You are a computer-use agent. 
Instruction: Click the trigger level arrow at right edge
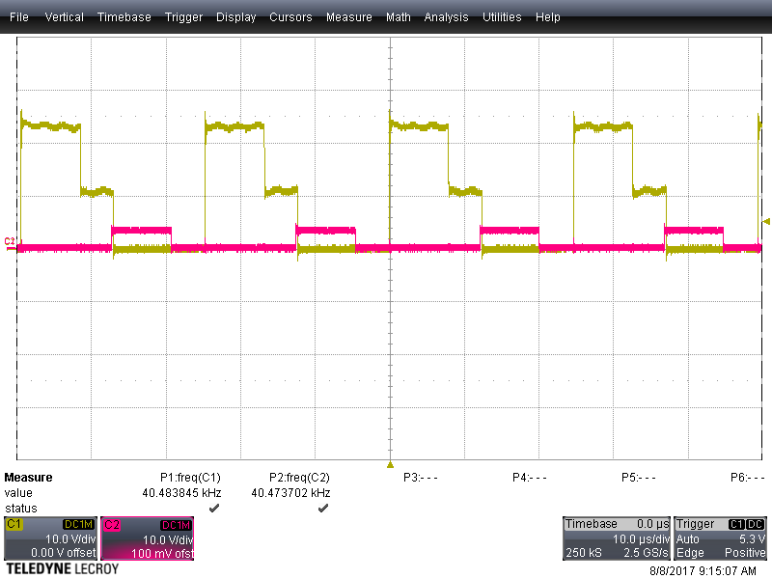click(x=766, y=221)
